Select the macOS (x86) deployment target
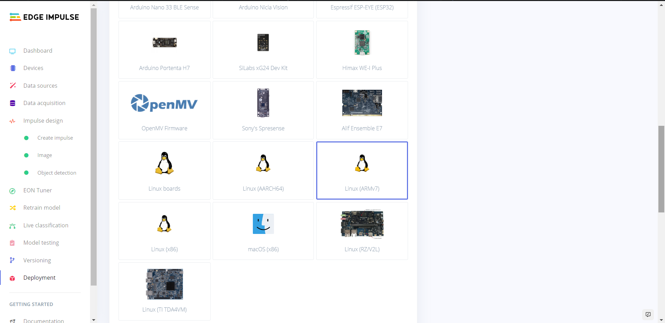Screen dimensions: 665x323 [263, 231]
